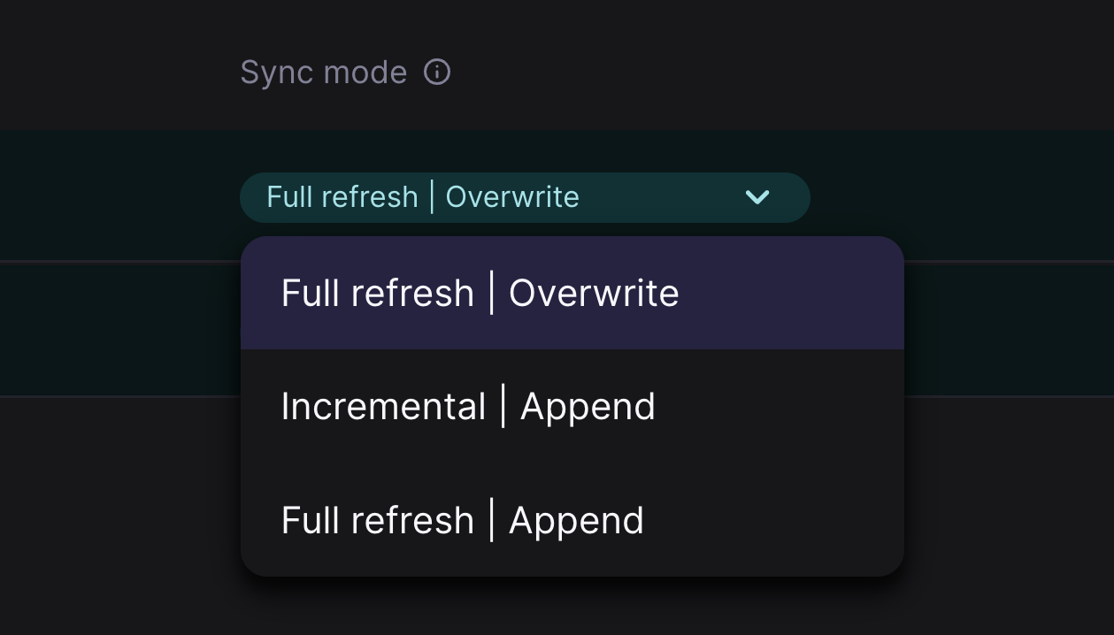Click the Sync mode label
This screenshot has width=1114, height=635.
(324, 72)
